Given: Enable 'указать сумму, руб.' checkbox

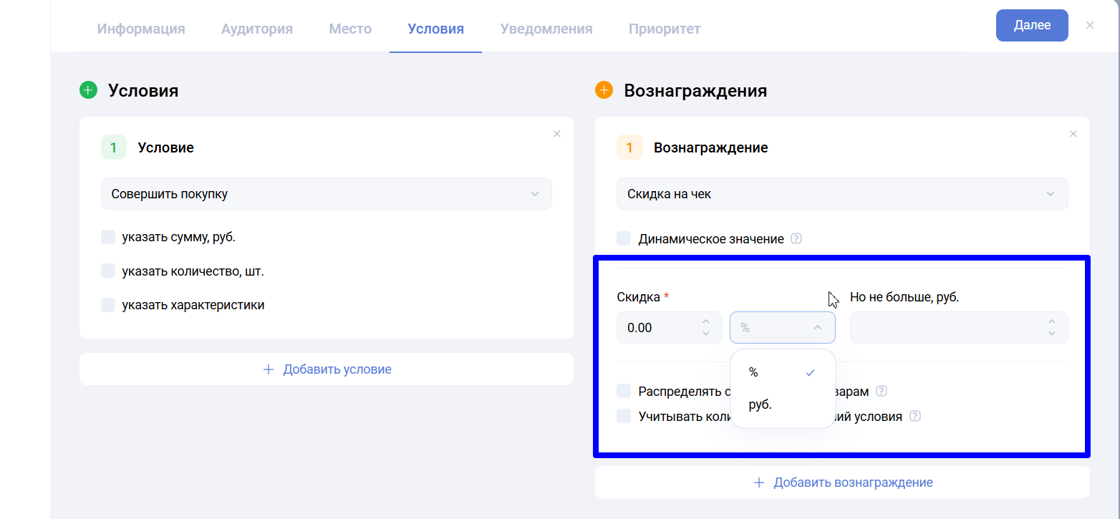Looking at the screenshot, I should 108,237.
